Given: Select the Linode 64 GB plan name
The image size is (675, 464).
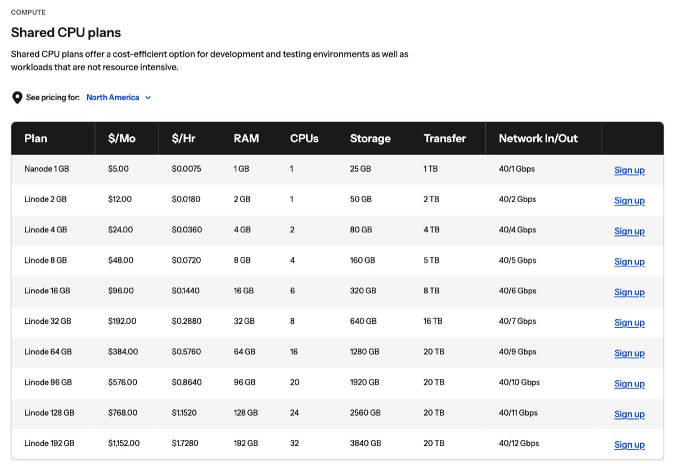Looking at the screenshot, I should [x=48, y=351].
